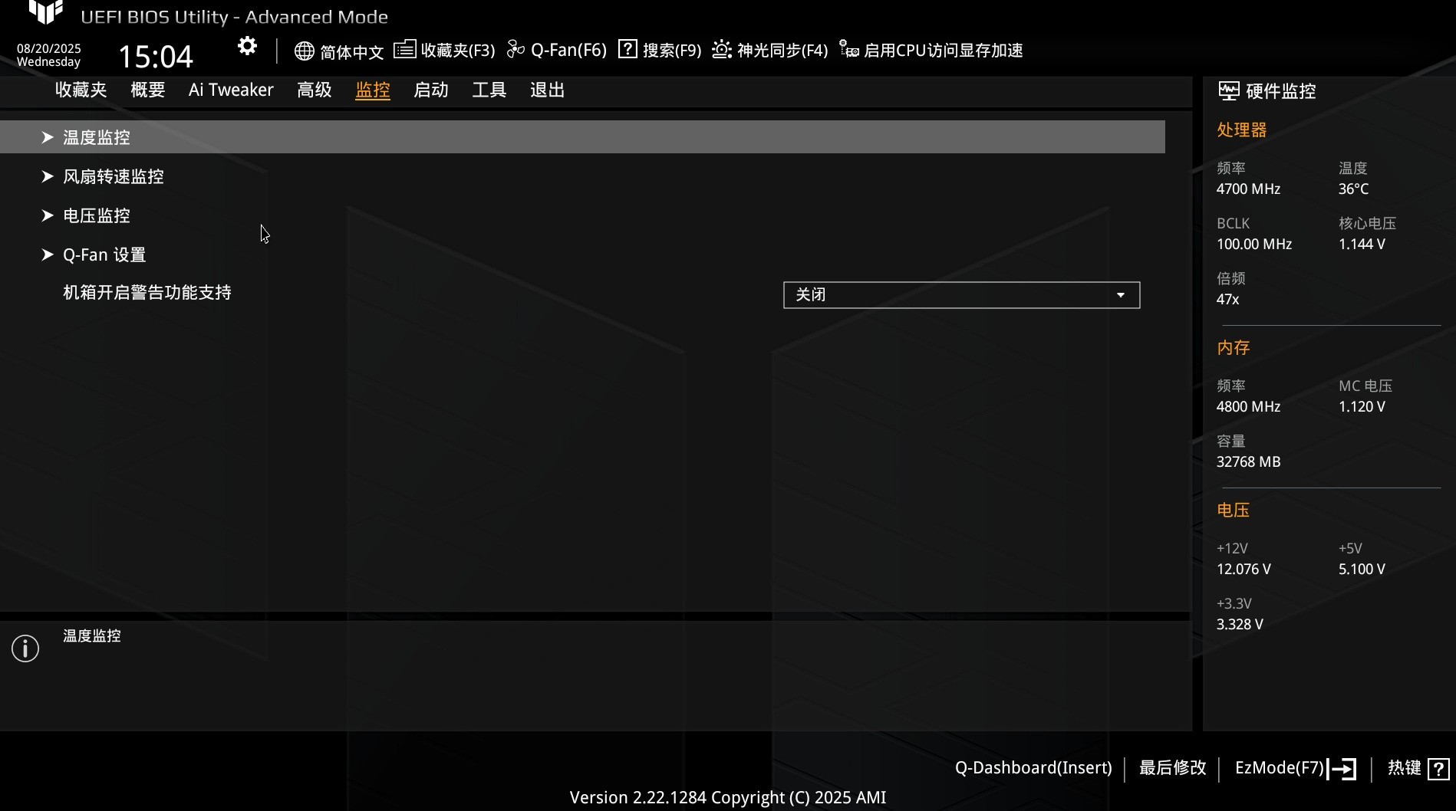
Task: Open Aura sync light icon (F4)
Action: pyautogui.click(x=722, y=50)
